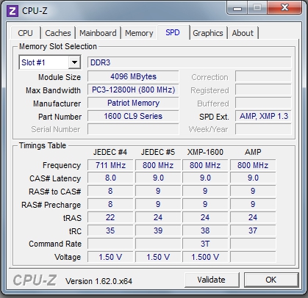Select the Max Bandwidth PC3-12800H field

pos(133,90)
